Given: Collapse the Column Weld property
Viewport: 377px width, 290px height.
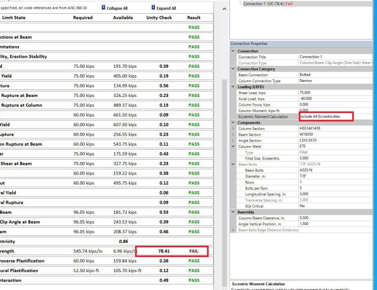Looking at the screenshot, I should point(233,146).
